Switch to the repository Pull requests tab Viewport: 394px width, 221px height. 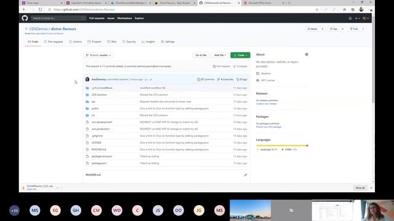54,42
